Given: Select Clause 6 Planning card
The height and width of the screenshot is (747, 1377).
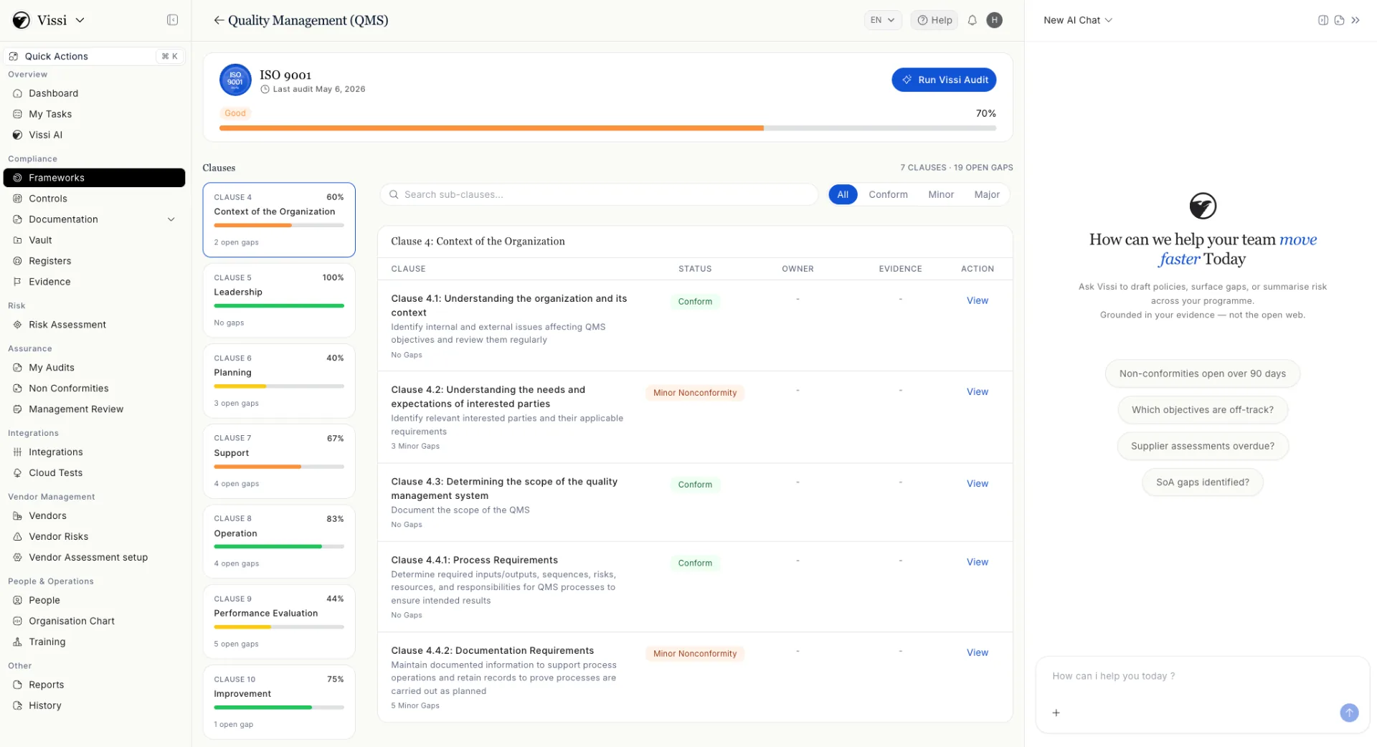Looking at the screenshot, I should [x=279, y=381].
